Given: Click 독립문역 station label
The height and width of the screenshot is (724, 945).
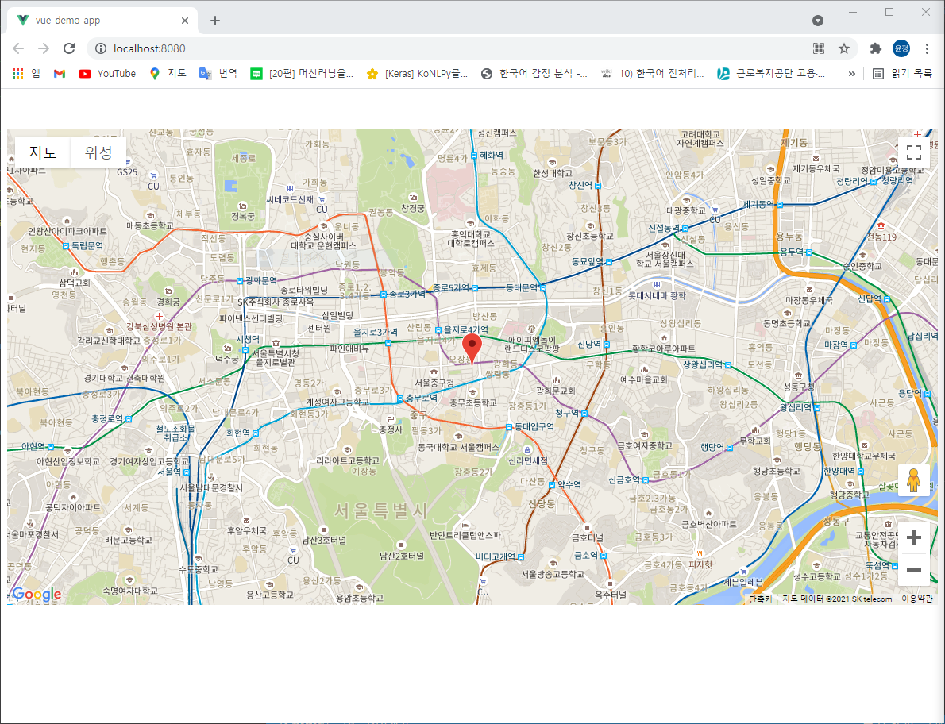Looking at the screenshot, I should [x=87, y=246].
